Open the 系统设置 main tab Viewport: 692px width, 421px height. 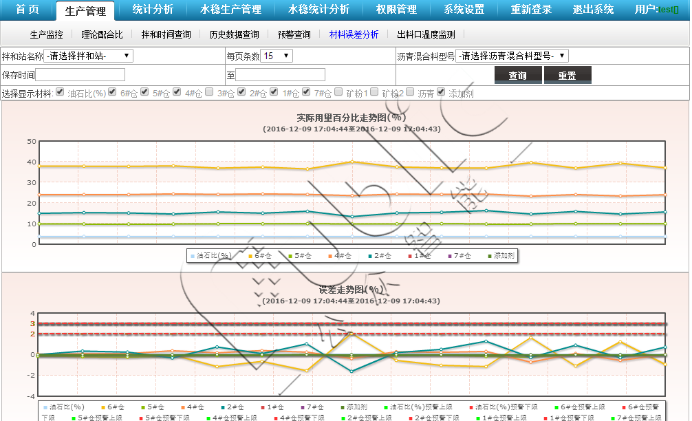click(x=464, y=10)
